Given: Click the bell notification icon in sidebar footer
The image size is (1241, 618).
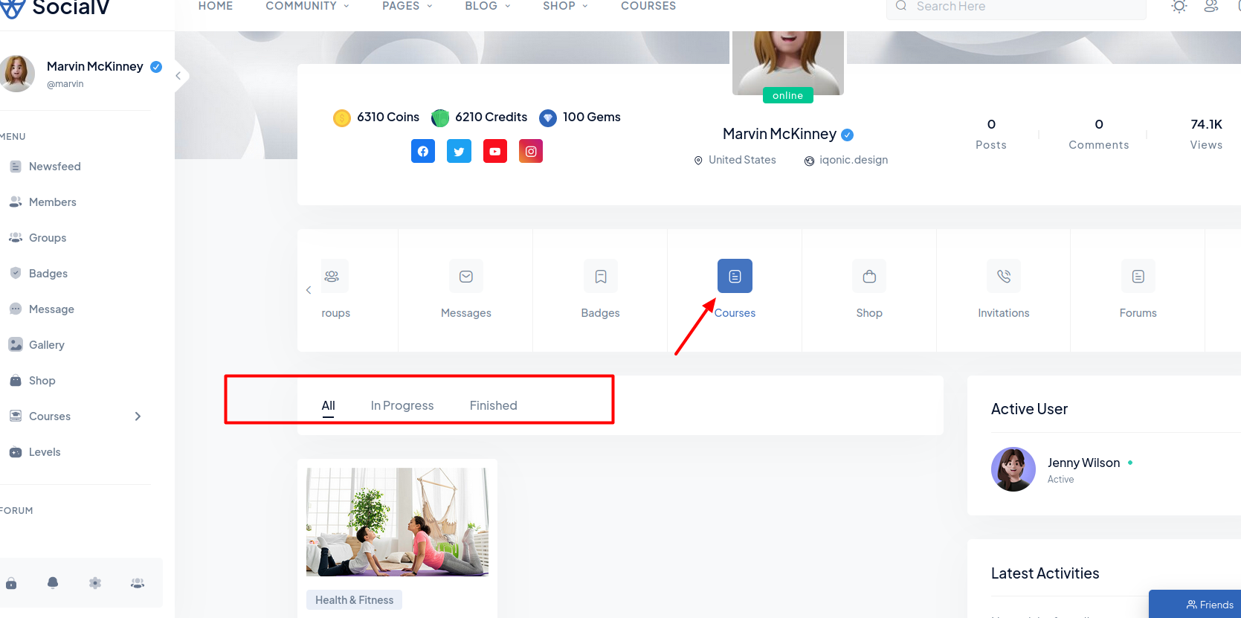Looking at the screenshot, I should click(53, 583).
